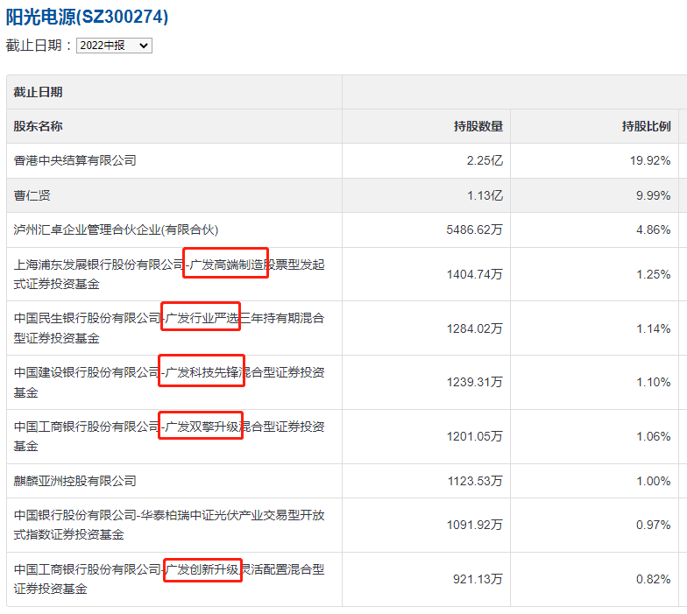Select the 广发科技先锋混合型 fund name

tap(169, 382)
